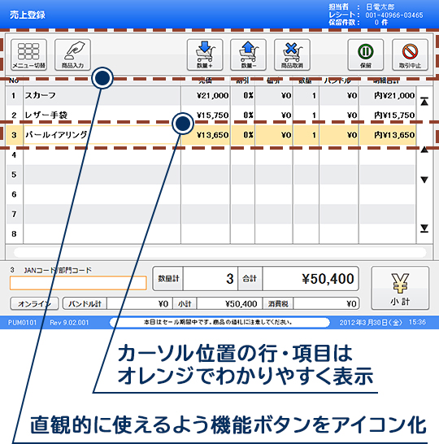The height and width of the screenshot is (444, 439).
Task: Move list up one row with up triangle
Action: (x=424, y=150)
